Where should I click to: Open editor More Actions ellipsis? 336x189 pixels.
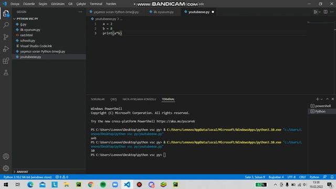point(332,12)
